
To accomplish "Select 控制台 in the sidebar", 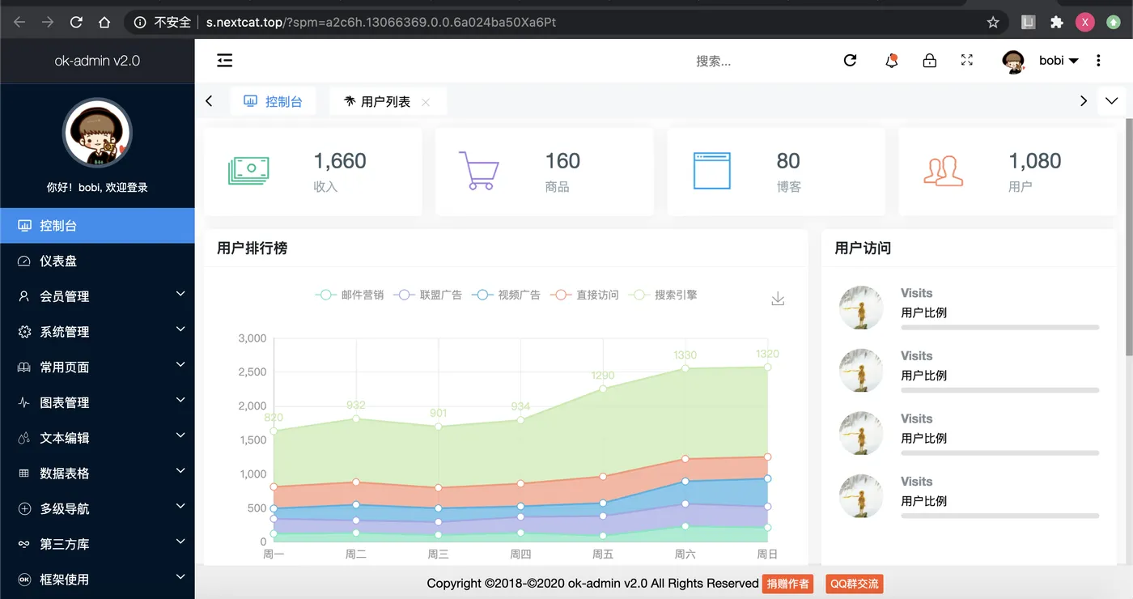I will [x=97, y=226].
